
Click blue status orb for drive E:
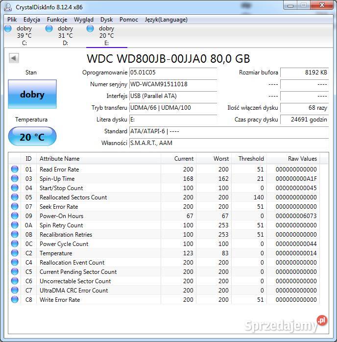pyautogui.click(x=90, y=28)
